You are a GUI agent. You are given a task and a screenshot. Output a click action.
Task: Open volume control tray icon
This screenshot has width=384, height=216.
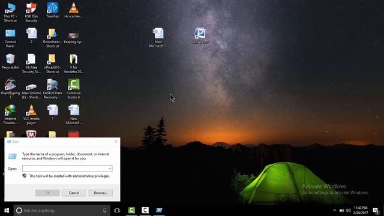click(348, 211)
